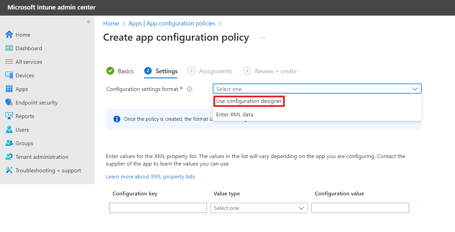
Task: Open the ellipsis menu beside page title
Action: [262, 38]
